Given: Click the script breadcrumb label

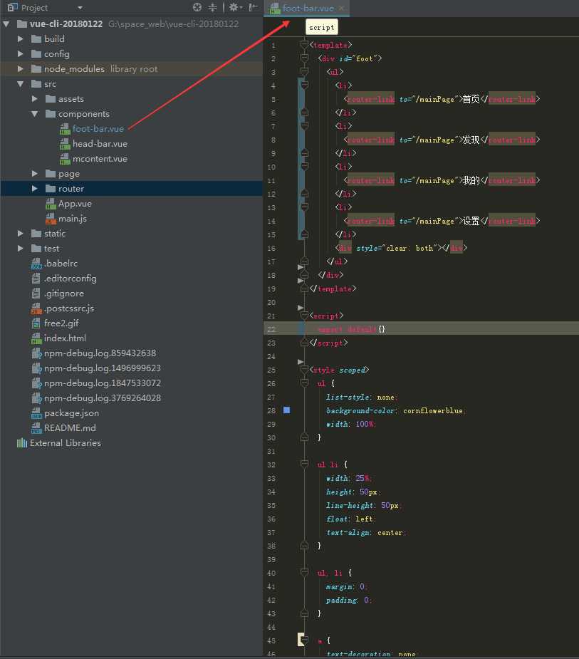Looking at the screenshot, I should (321, 27).
